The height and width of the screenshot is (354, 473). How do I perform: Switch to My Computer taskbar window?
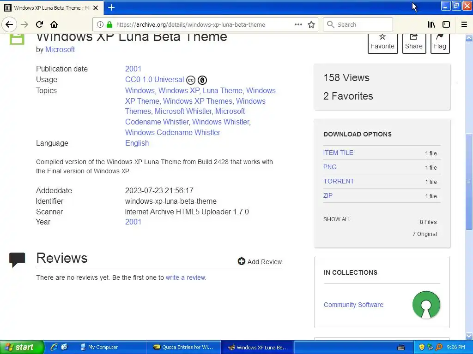point(110,347)
